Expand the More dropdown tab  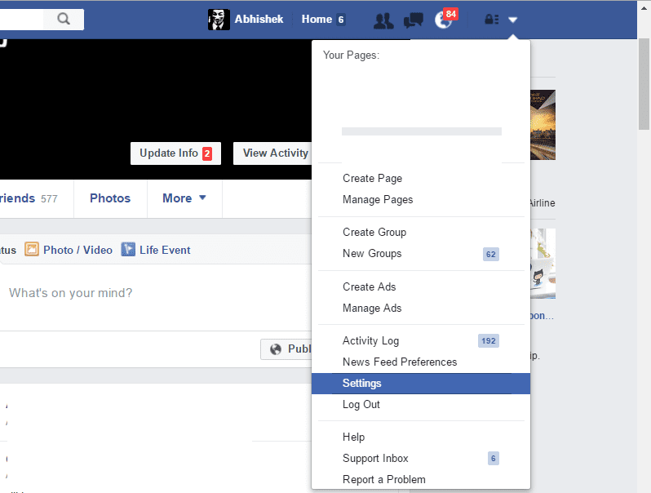point(184,198)
